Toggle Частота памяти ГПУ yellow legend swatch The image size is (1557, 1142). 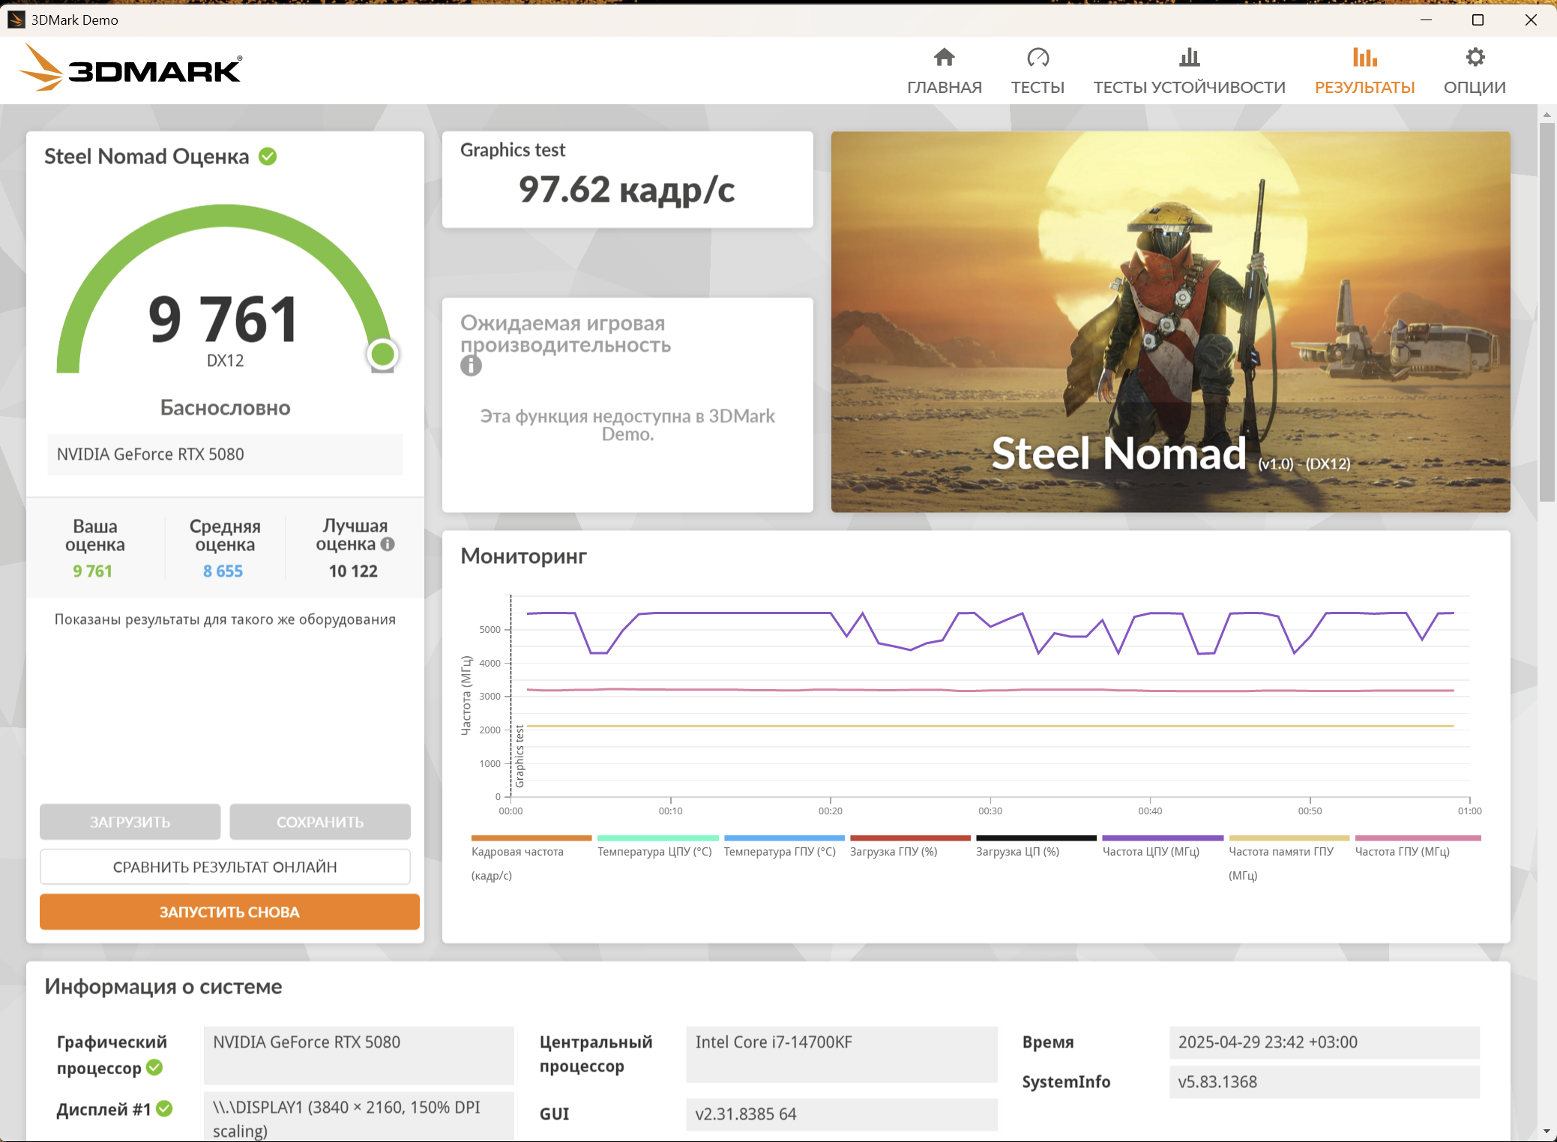1289,838
